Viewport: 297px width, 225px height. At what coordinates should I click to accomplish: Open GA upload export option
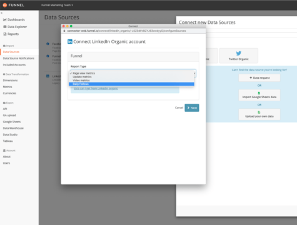[9, 116]
